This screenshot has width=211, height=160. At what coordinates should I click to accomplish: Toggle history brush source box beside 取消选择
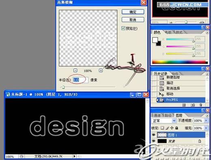(154, 88)
